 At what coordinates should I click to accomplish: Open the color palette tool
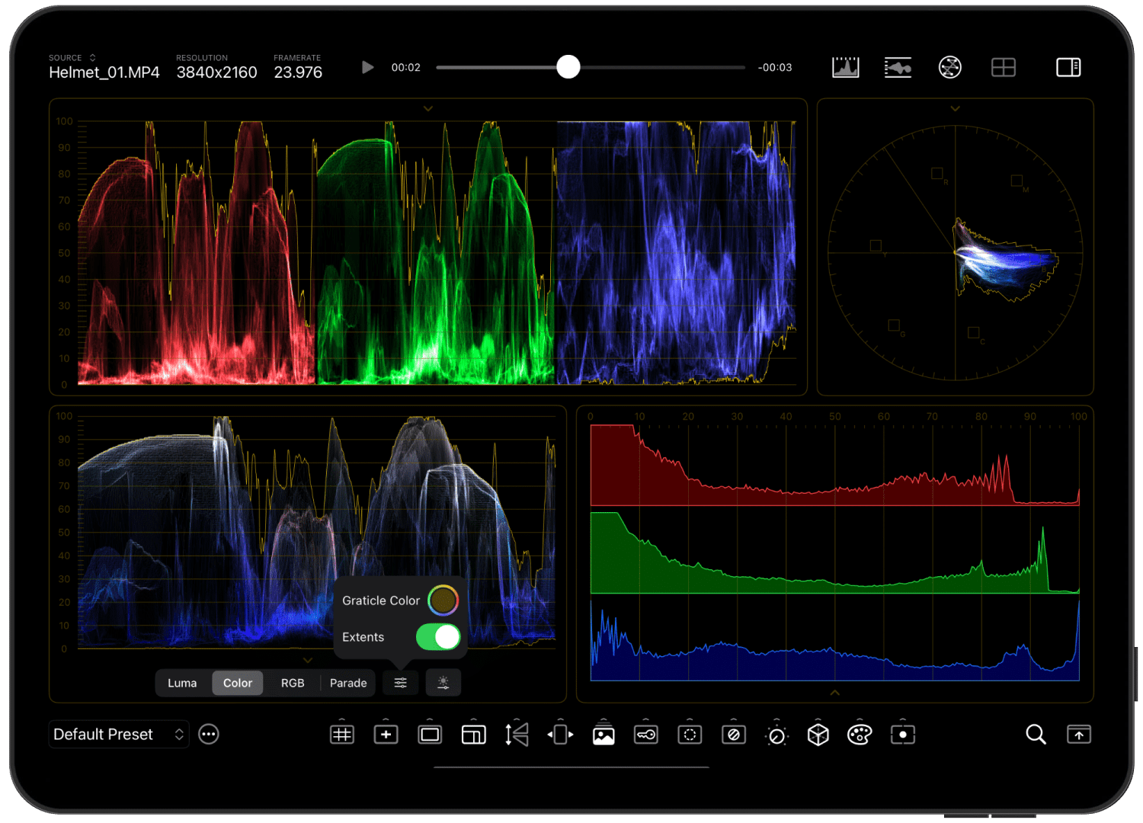(859, 734)
